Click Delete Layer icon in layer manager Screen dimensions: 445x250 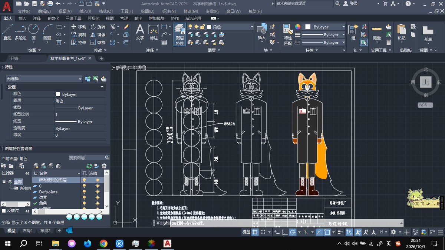pyautogui.click(x=50, y=166)
